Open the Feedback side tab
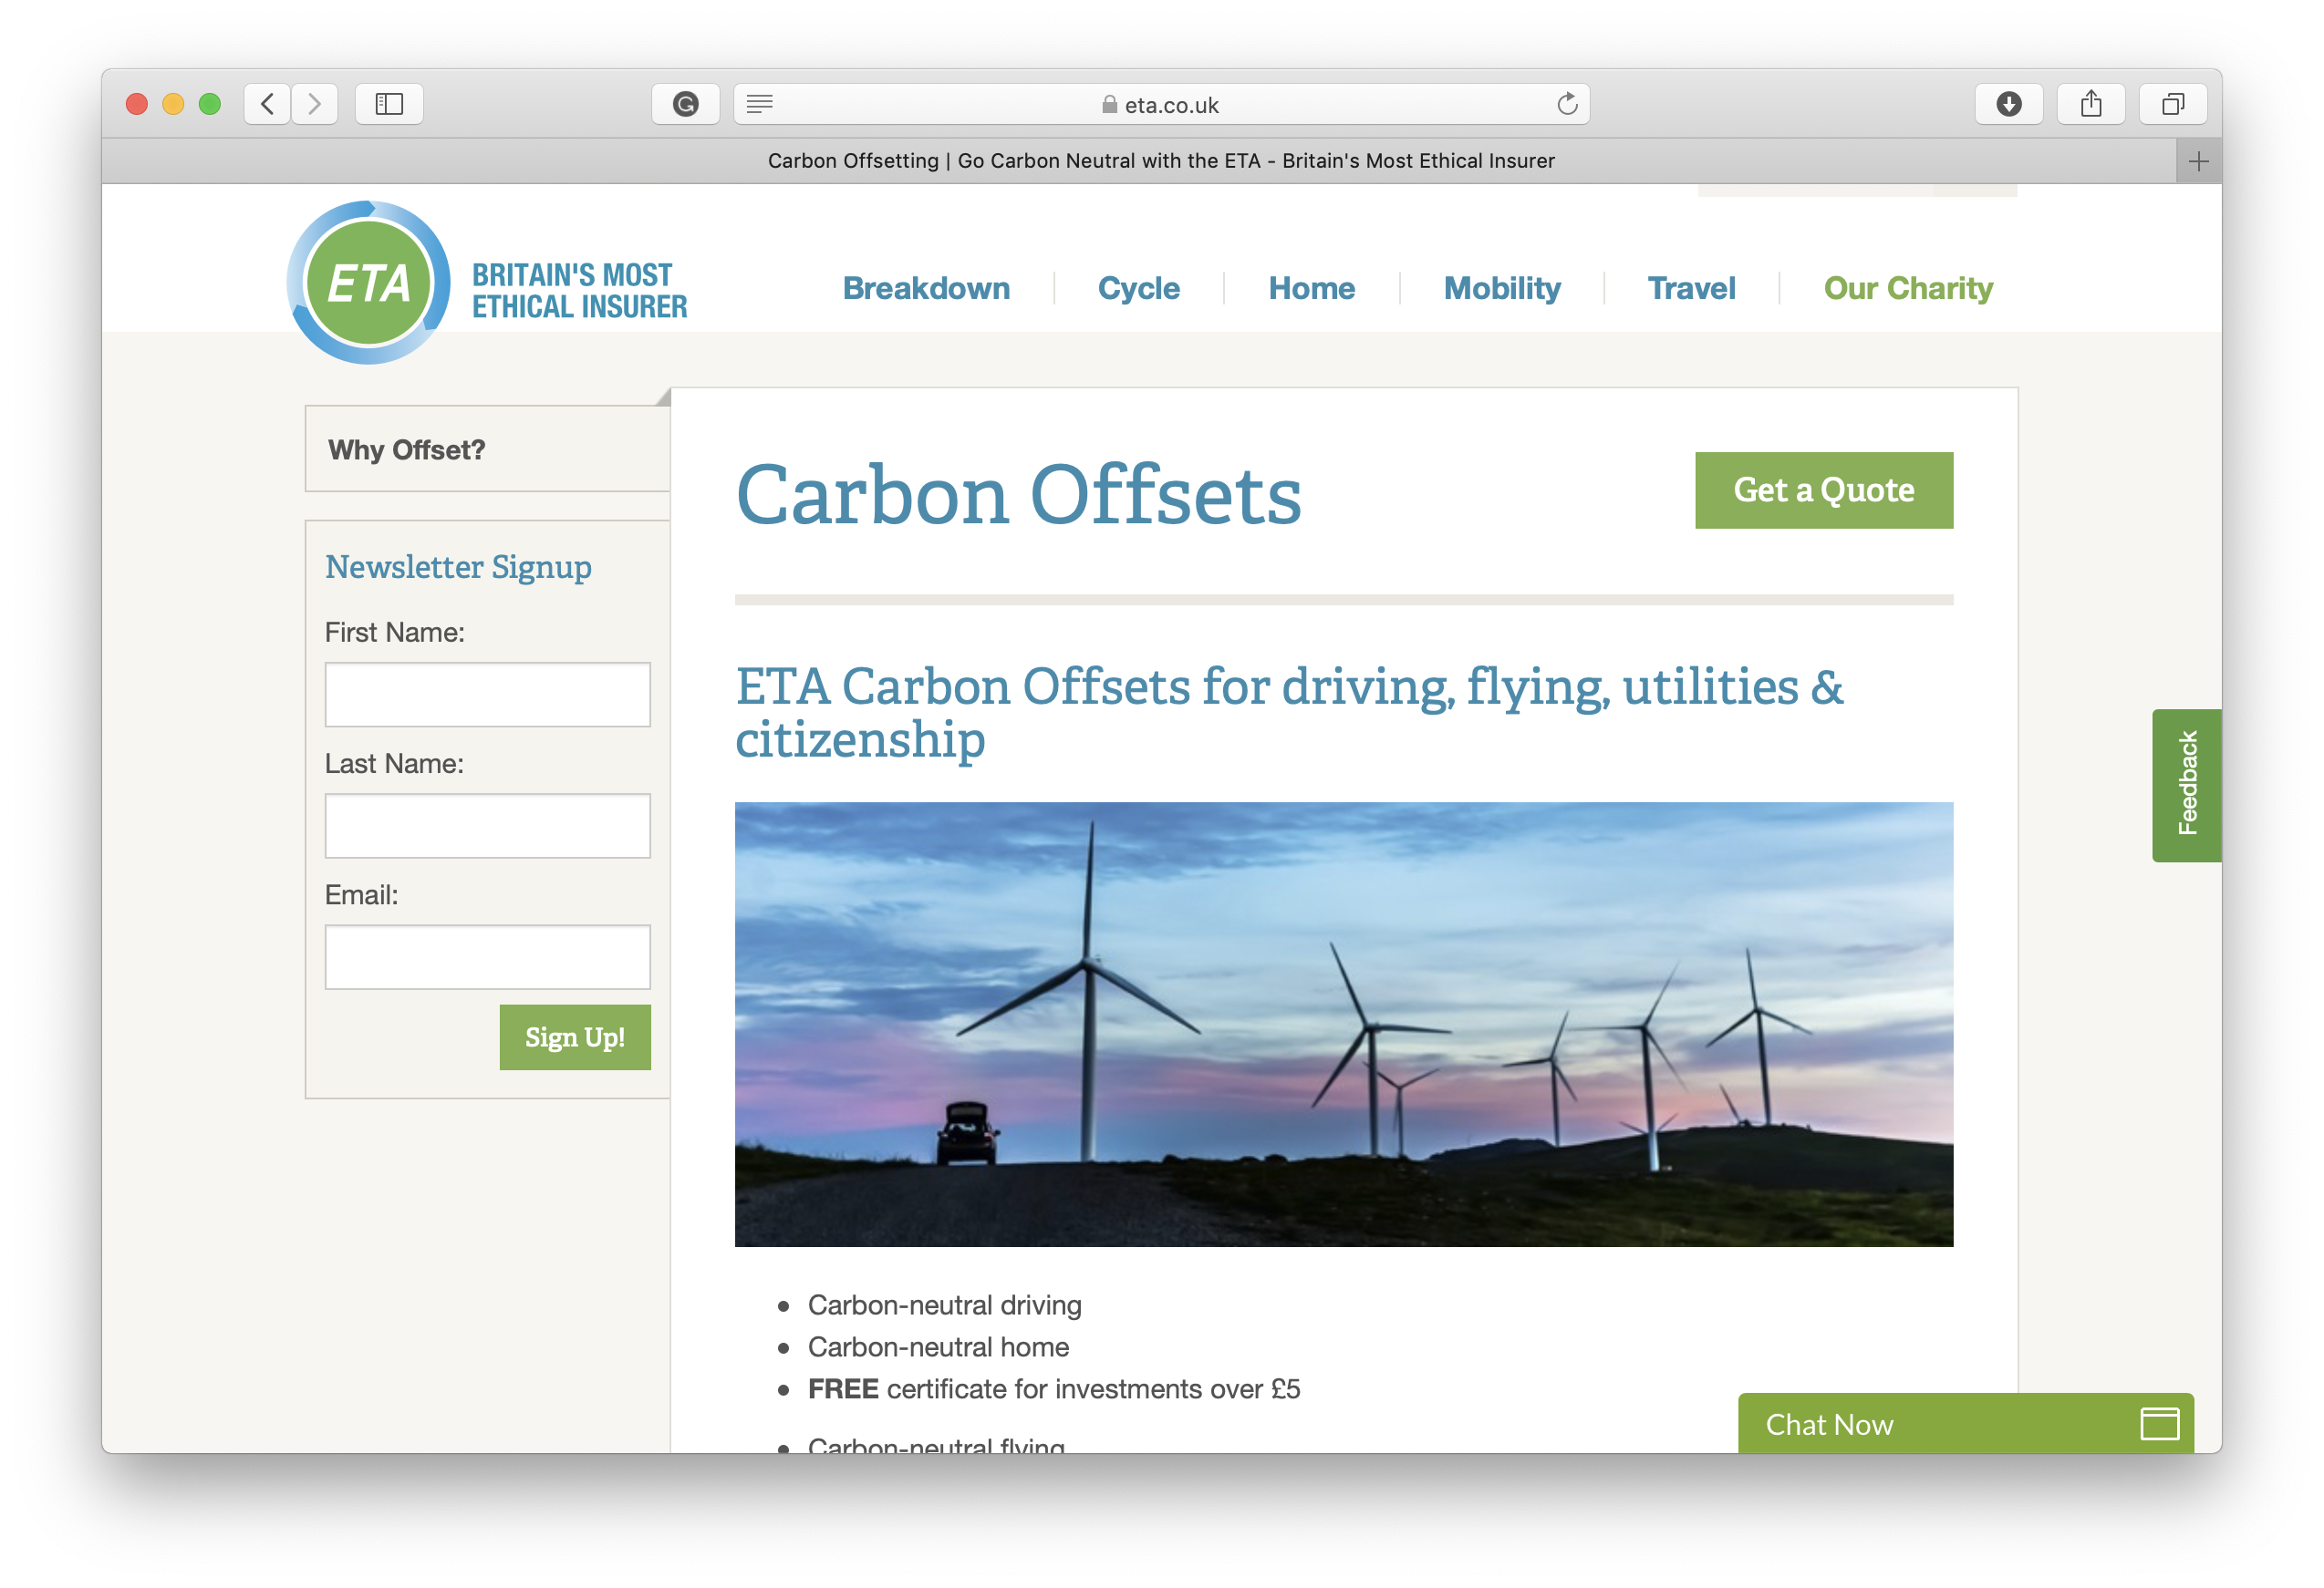Image resolution: width=2324 pixels, height=1588 pixels. (2187, 785)
